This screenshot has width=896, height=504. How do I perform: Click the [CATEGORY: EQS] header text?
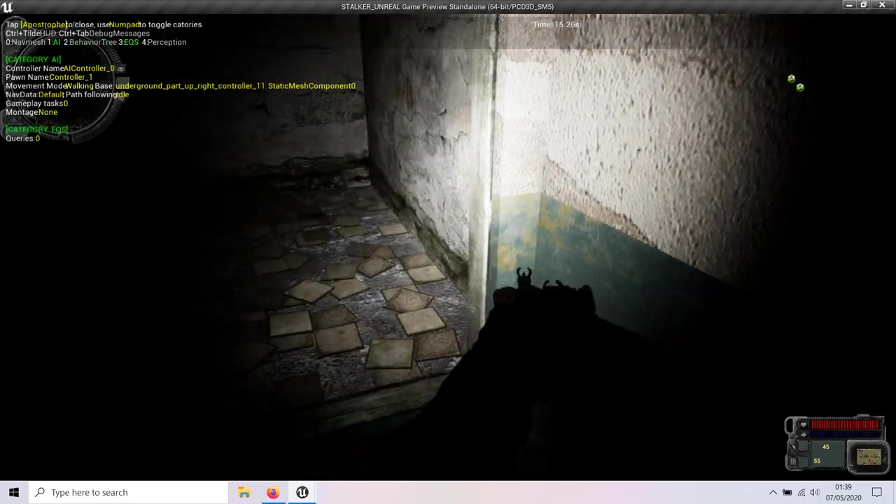click(37, 129)
